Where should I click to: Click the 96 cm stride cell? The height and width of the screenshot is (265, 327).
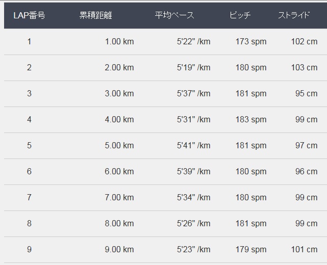[x=307, y=171]
